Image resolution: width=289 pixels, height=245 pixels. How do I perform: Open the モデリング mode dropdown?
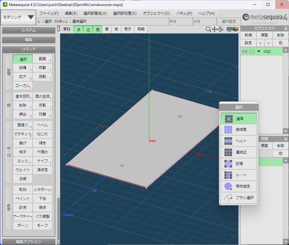click(18, 17)
